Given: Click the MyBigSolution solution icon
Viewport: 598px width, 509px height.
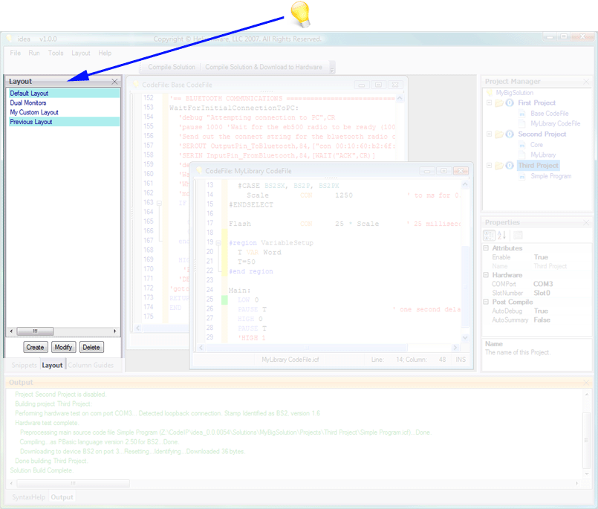Looking at the screenshot, I should click(490, 91).
